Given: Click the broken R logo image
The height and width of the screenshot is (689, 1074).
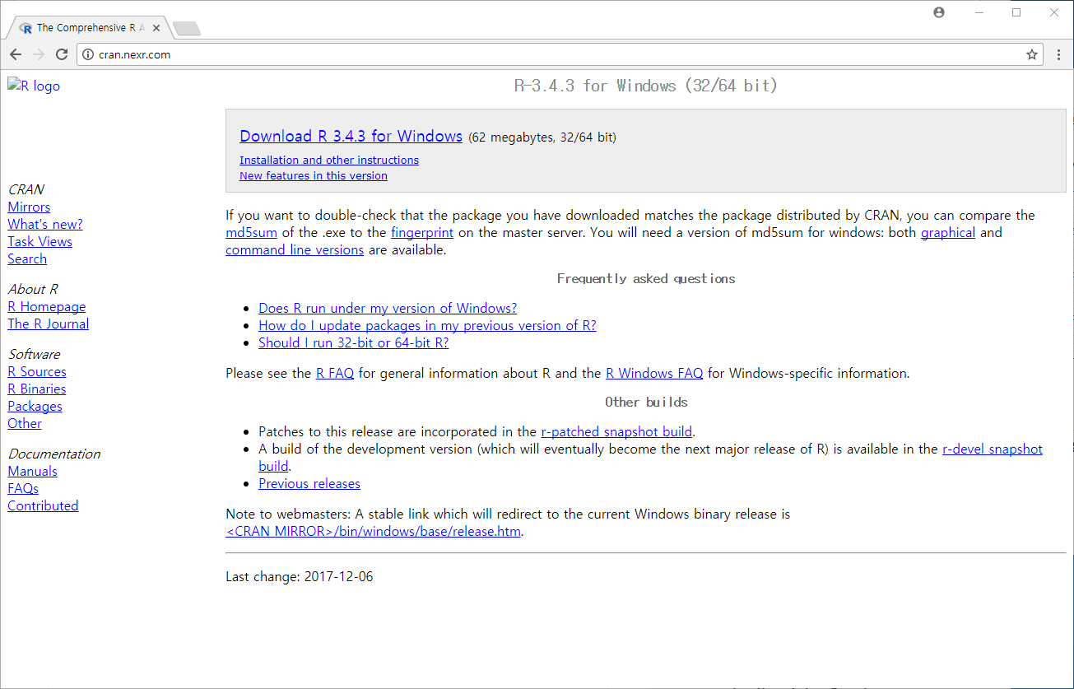Looking at the screenshot, I should pyautogui.click(x=34, y=86).
